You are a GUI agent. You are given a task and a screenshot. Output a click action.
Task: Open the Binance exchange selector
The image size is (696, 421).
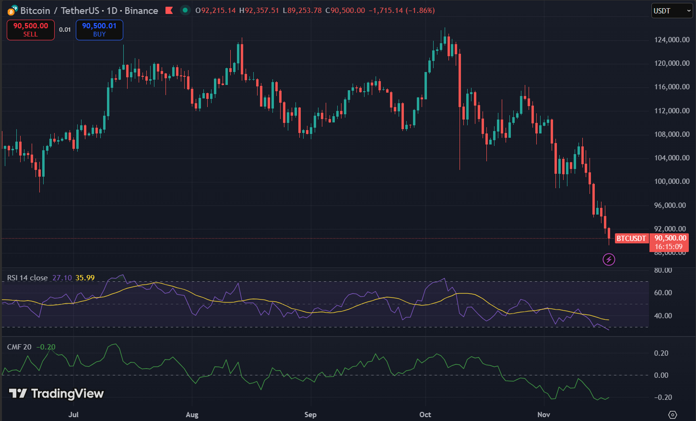click(141, 10)
